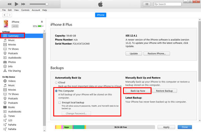Image resolution: width=201 pixels, height=132 pixels.
Task: Open Videos under On My Device
Action: (x=12, y=81)
